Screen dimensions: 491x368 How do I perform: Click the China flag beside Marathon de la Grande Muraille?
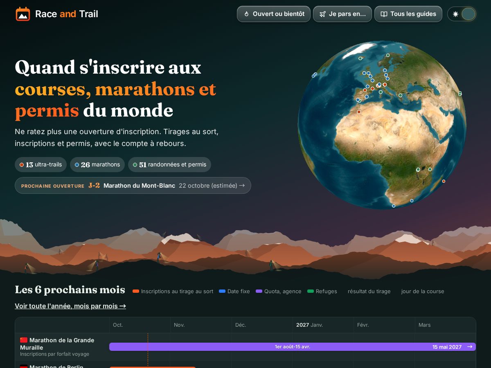(x=24, y=340)
